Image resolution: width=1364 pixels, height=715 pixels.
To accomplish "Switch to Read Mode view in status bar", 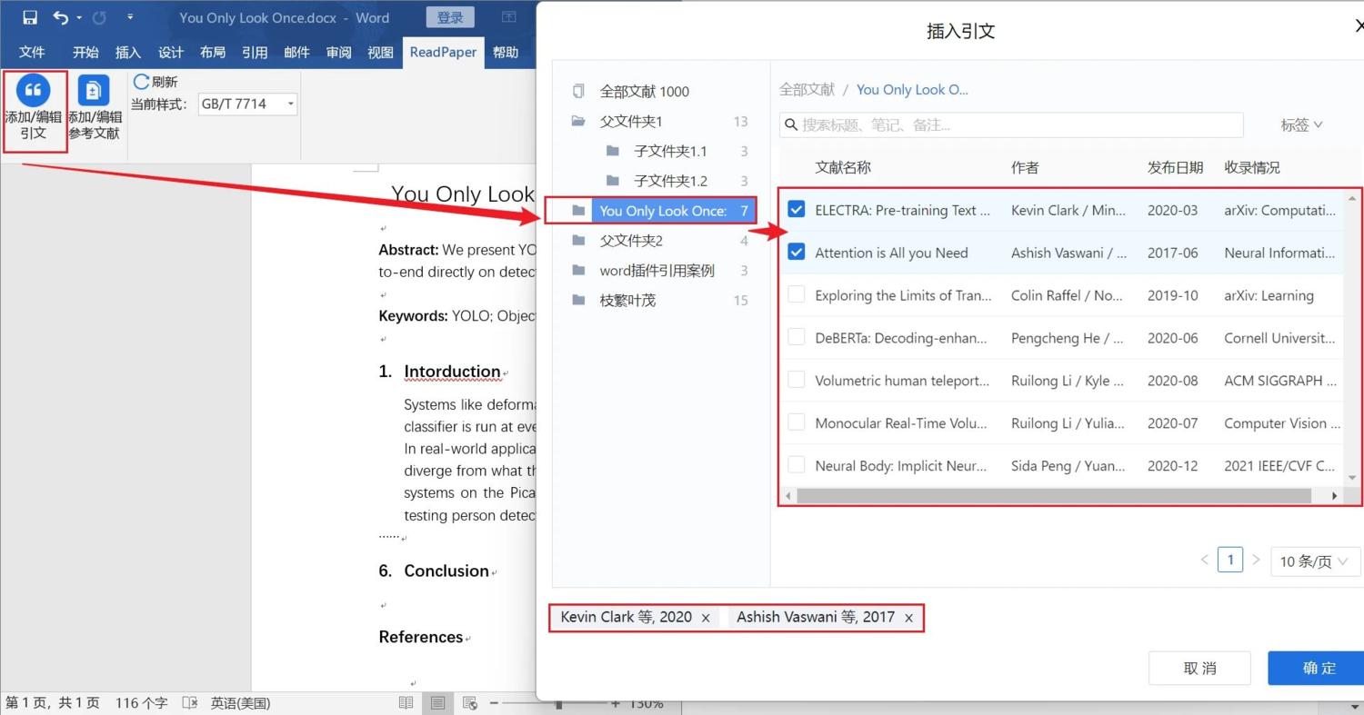I will click(406, 702).
